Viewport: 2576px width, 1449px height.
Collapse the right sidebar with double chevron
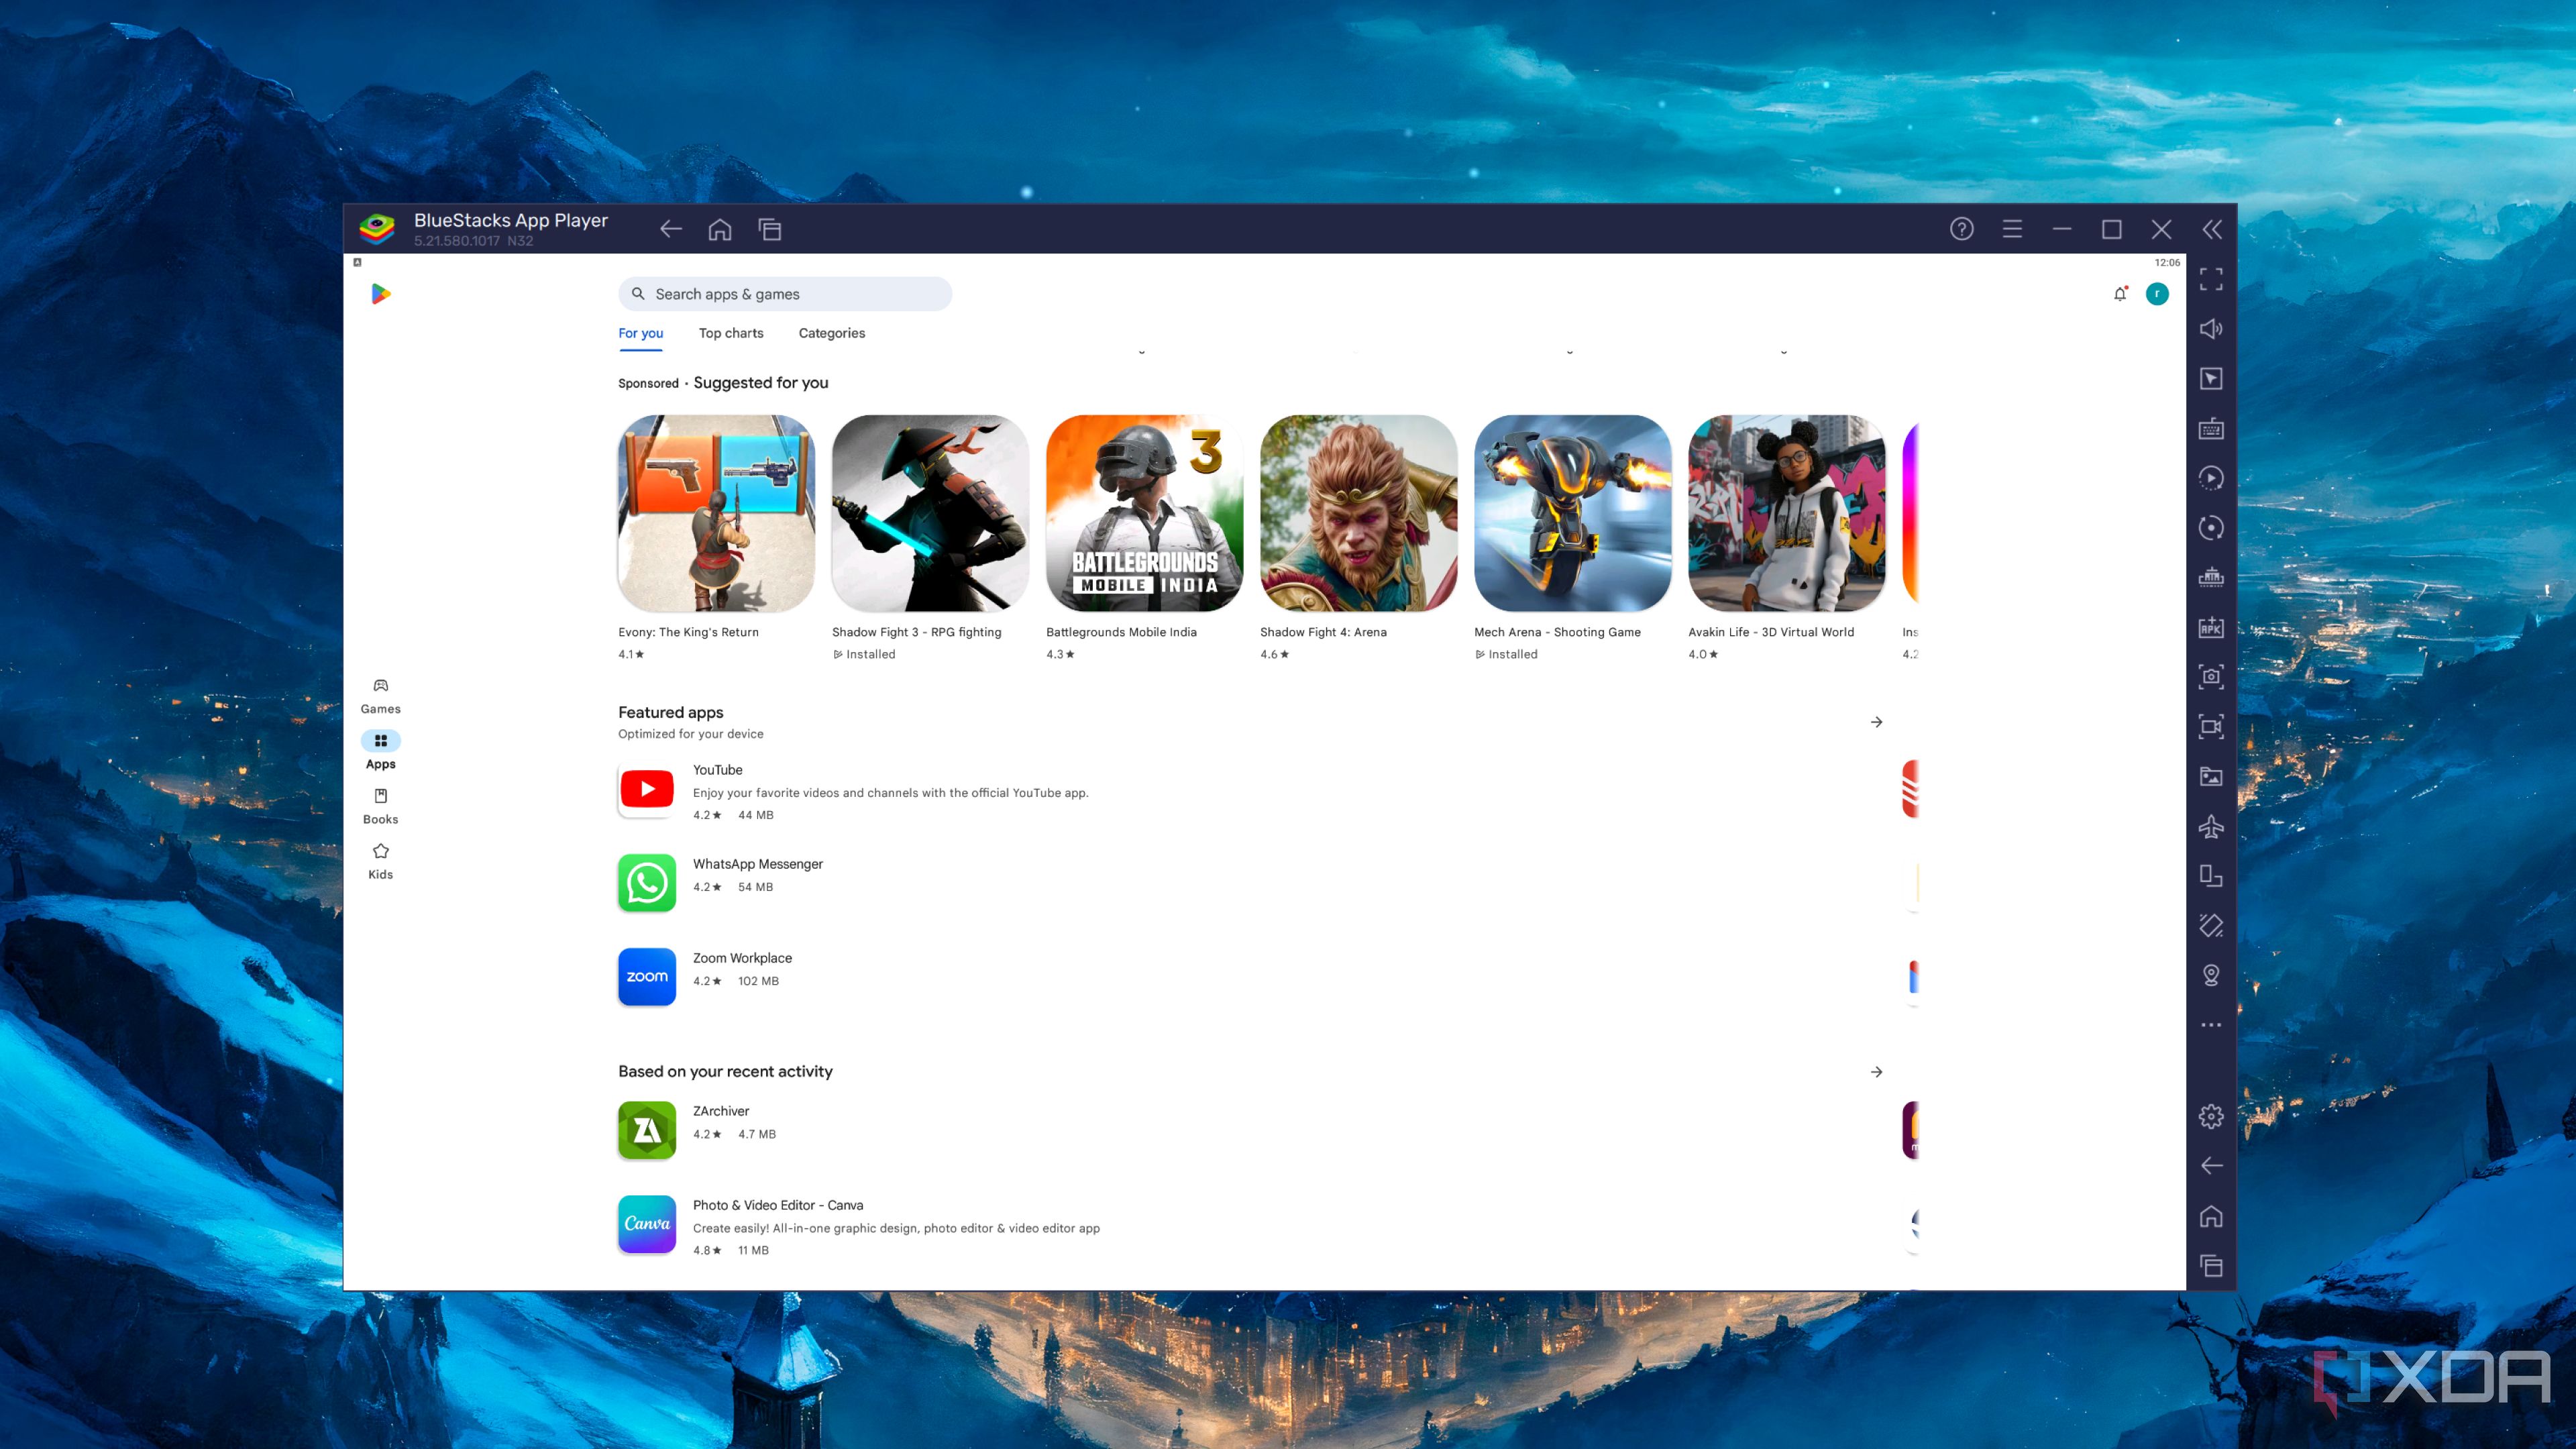pyautogui.click(x=2212, y=230)
